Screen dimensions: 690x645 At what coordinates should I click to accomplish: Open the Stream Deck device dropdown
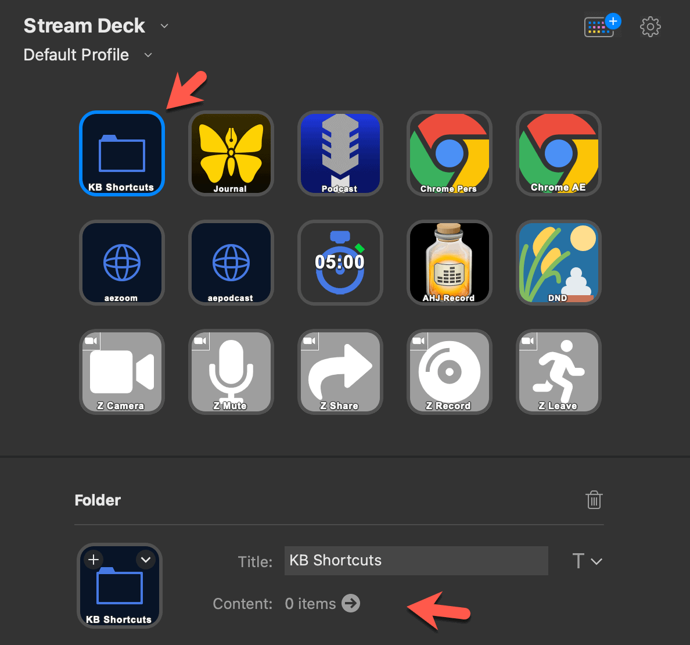click(164, 26)
